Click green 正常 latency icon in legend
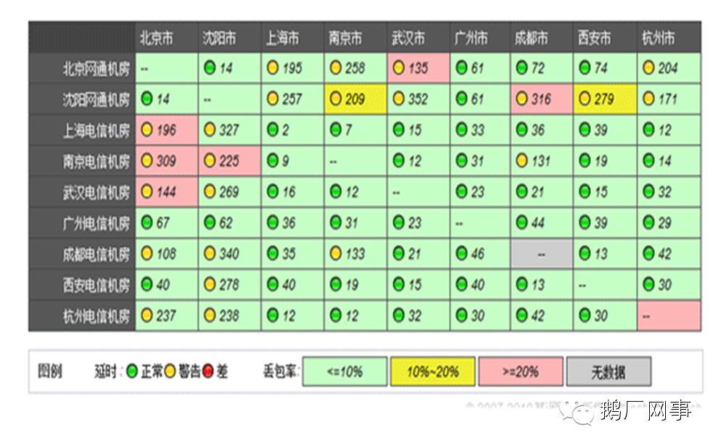Viewport: 713px width, 446px height. pyautogui.click(x=132, y=371)
